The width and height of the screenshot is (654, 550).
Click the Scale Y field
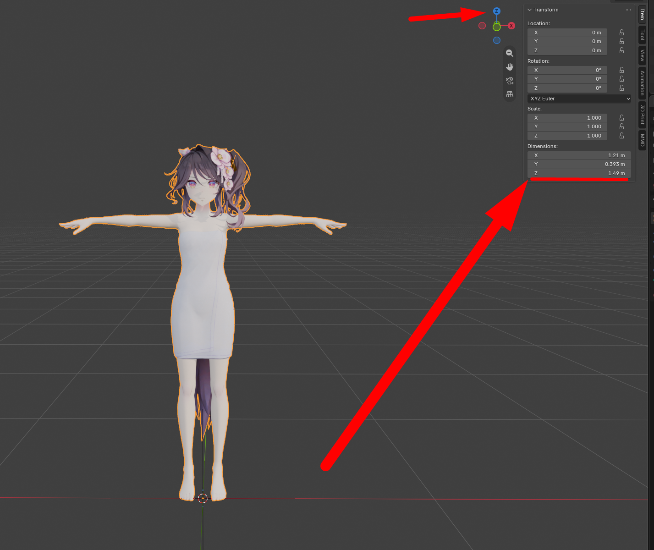tap(567, 126)
